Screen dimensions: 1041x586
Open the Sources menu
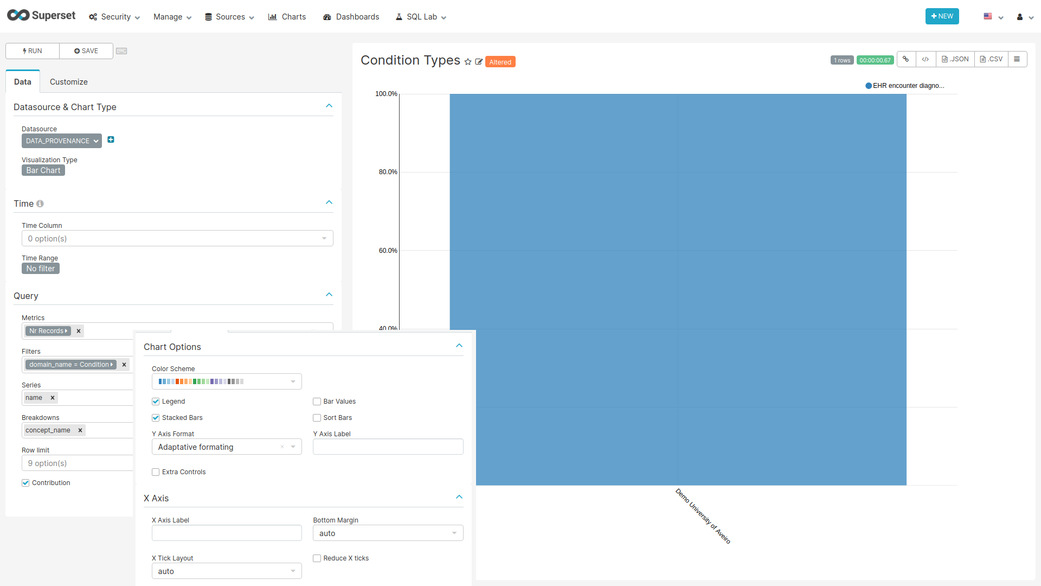(x=229, y=17)
